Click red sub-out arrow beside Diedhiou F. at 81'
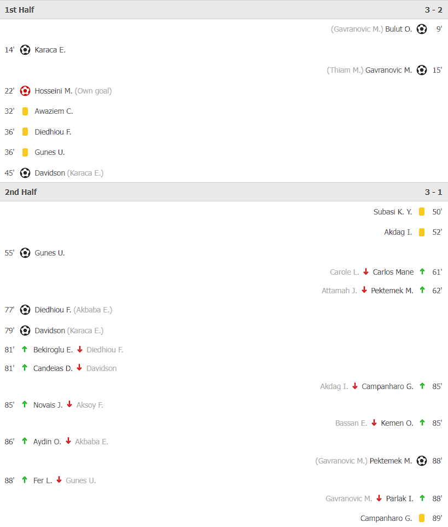Screen dimensions: 448x527 pos(80,350)
